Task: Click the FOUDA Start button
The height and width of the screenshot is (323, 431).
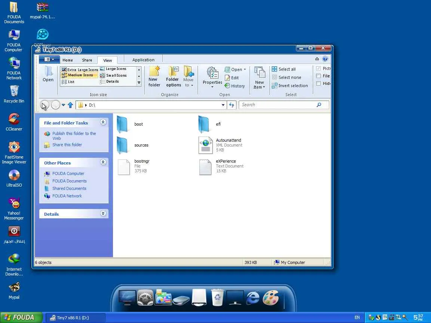Action: 21,317
